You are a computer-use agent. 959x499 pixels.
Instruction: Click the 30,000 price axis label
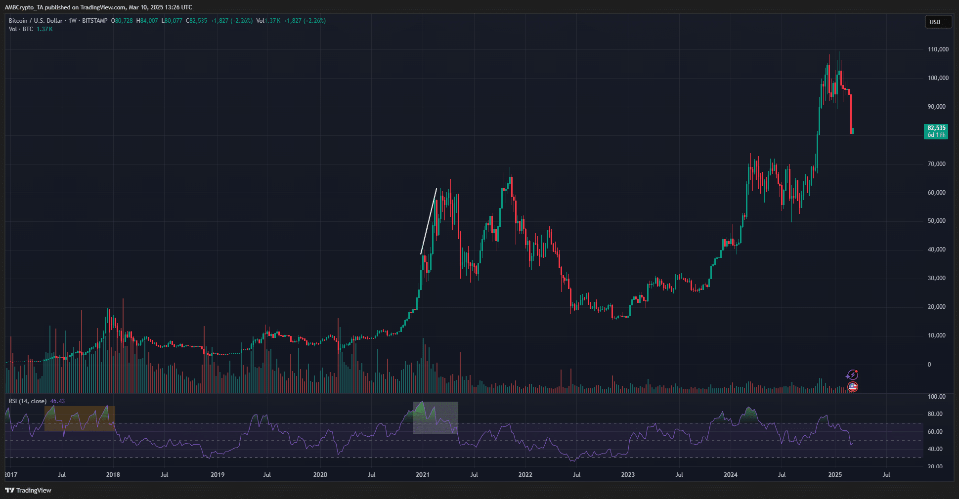click(936, 278)
